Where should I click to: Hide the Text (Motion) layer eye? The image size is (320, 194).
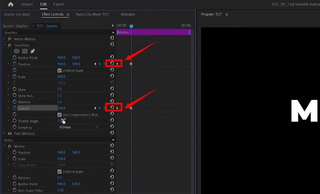[x=9, y=134]
